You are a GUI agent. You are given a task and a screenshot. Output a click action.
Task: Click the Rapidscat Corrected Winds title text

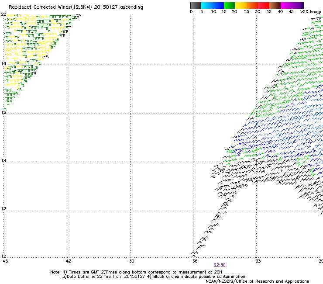pyautogui.click(x=76, y=7)
